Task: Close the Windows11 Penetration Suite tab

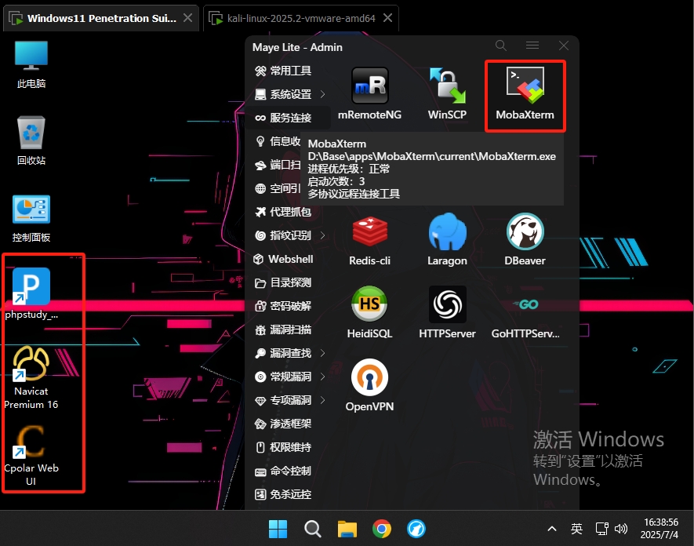Action: [x=187, y=18]
